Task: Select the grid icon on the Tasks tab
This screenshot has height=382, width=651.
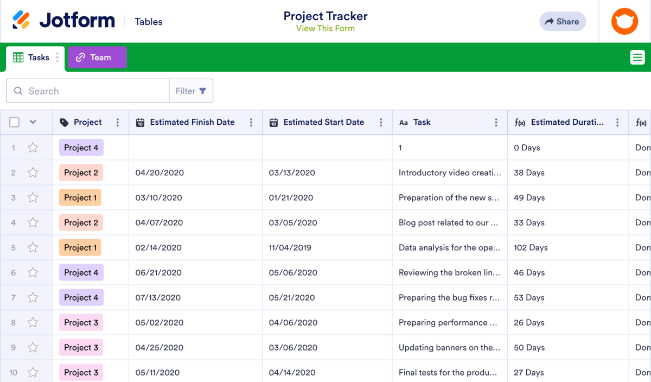Action: coord(18,57)
